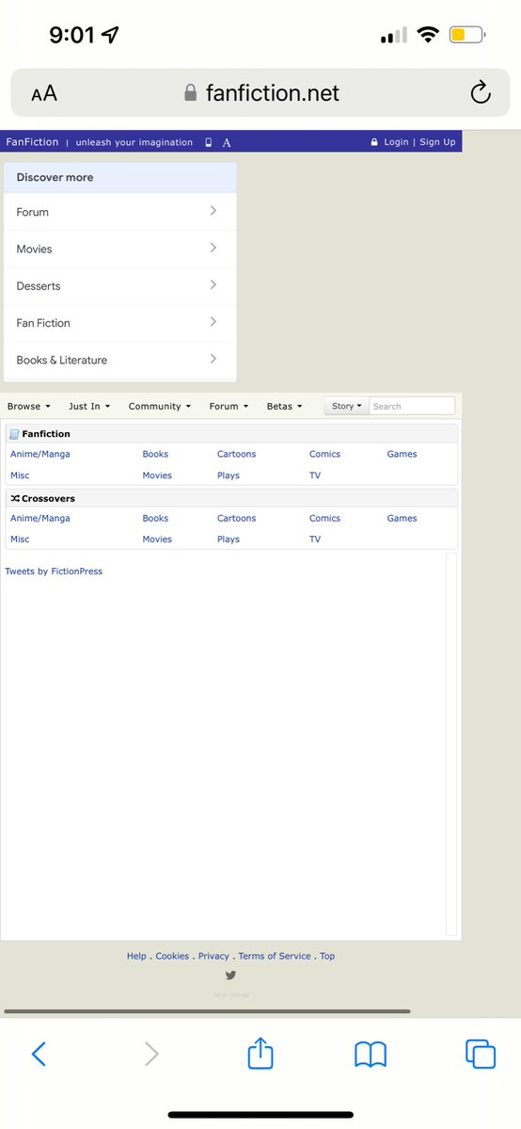Viewport: 521px width, 1129px height.
Task: Open Cartoons under Fanfiction
Action: pyautogui.click(x=237, y=455)
